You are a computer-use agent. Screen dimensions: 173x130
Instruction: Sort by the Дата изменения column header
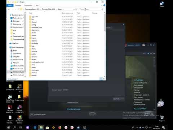pos(67,13)
